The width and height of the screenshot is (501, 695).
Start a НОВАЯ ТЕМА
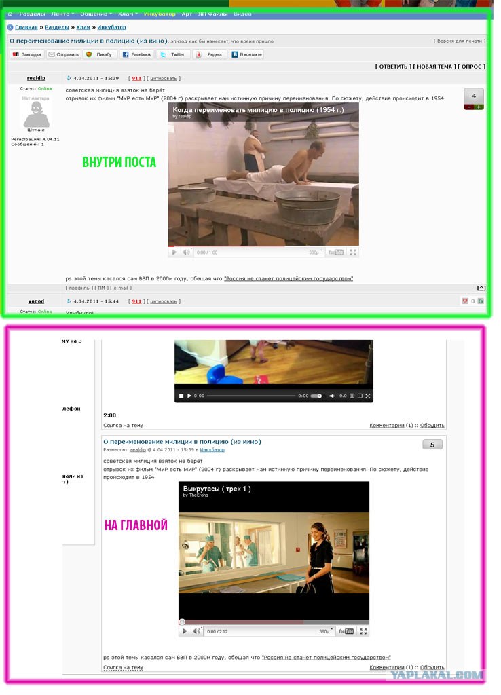[x=434, y=67]
